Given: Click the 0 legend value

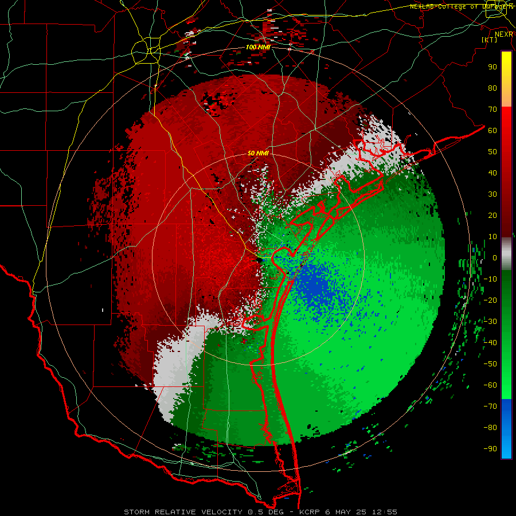Looking at the screenshot, I should tap(495, 257).
